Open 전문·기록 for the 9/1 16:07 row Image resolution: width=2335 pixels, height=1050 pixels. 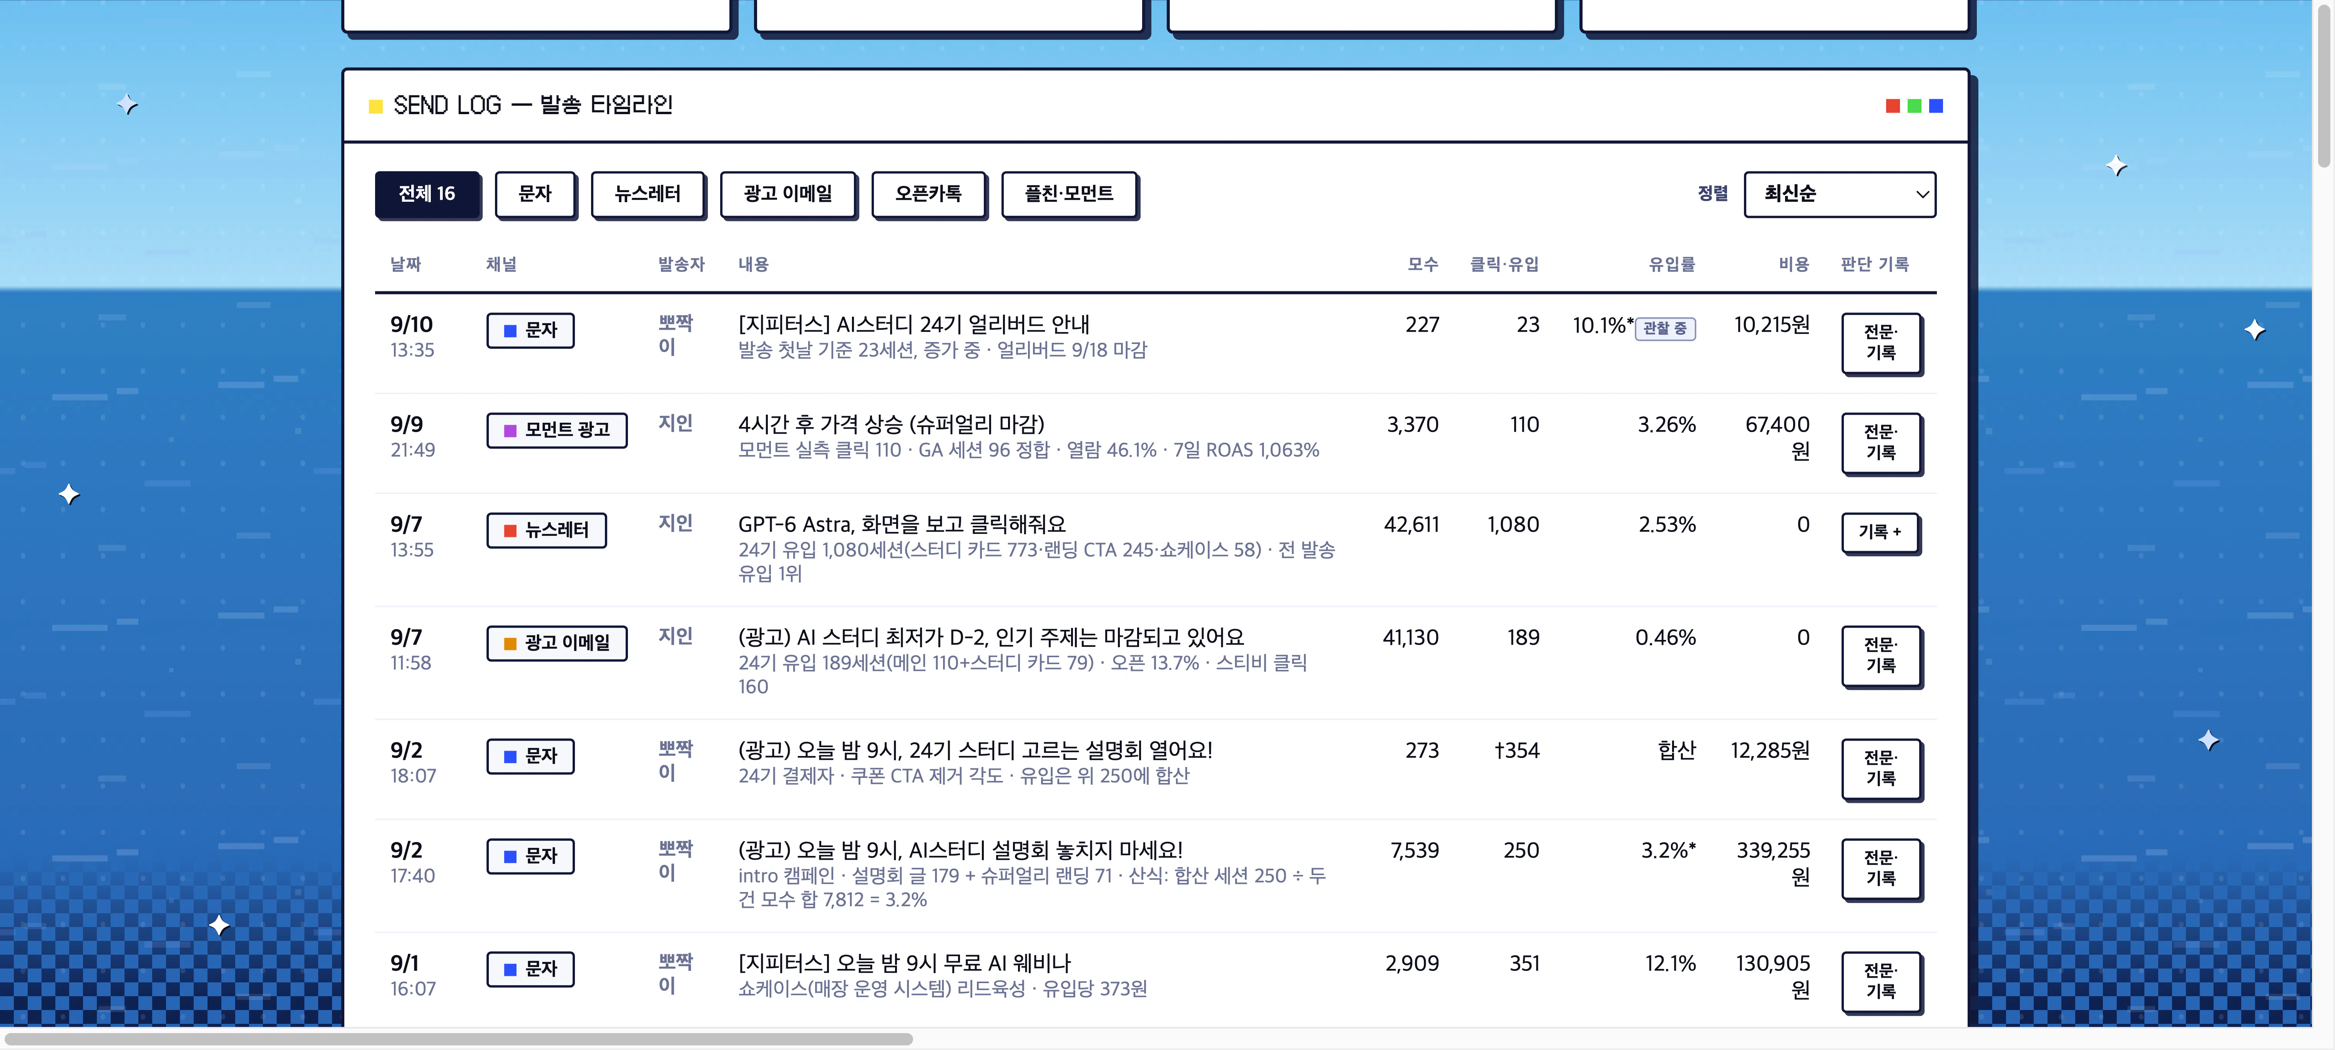click(1881, 981)
